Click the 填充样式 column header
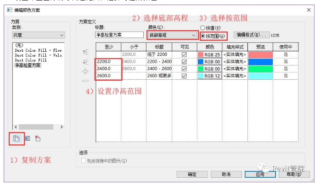Viewport: 320px width, 186px height. coord(235,47)
